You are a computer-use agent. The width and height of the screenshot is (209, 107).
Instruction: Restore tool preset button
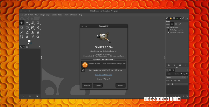174,65
